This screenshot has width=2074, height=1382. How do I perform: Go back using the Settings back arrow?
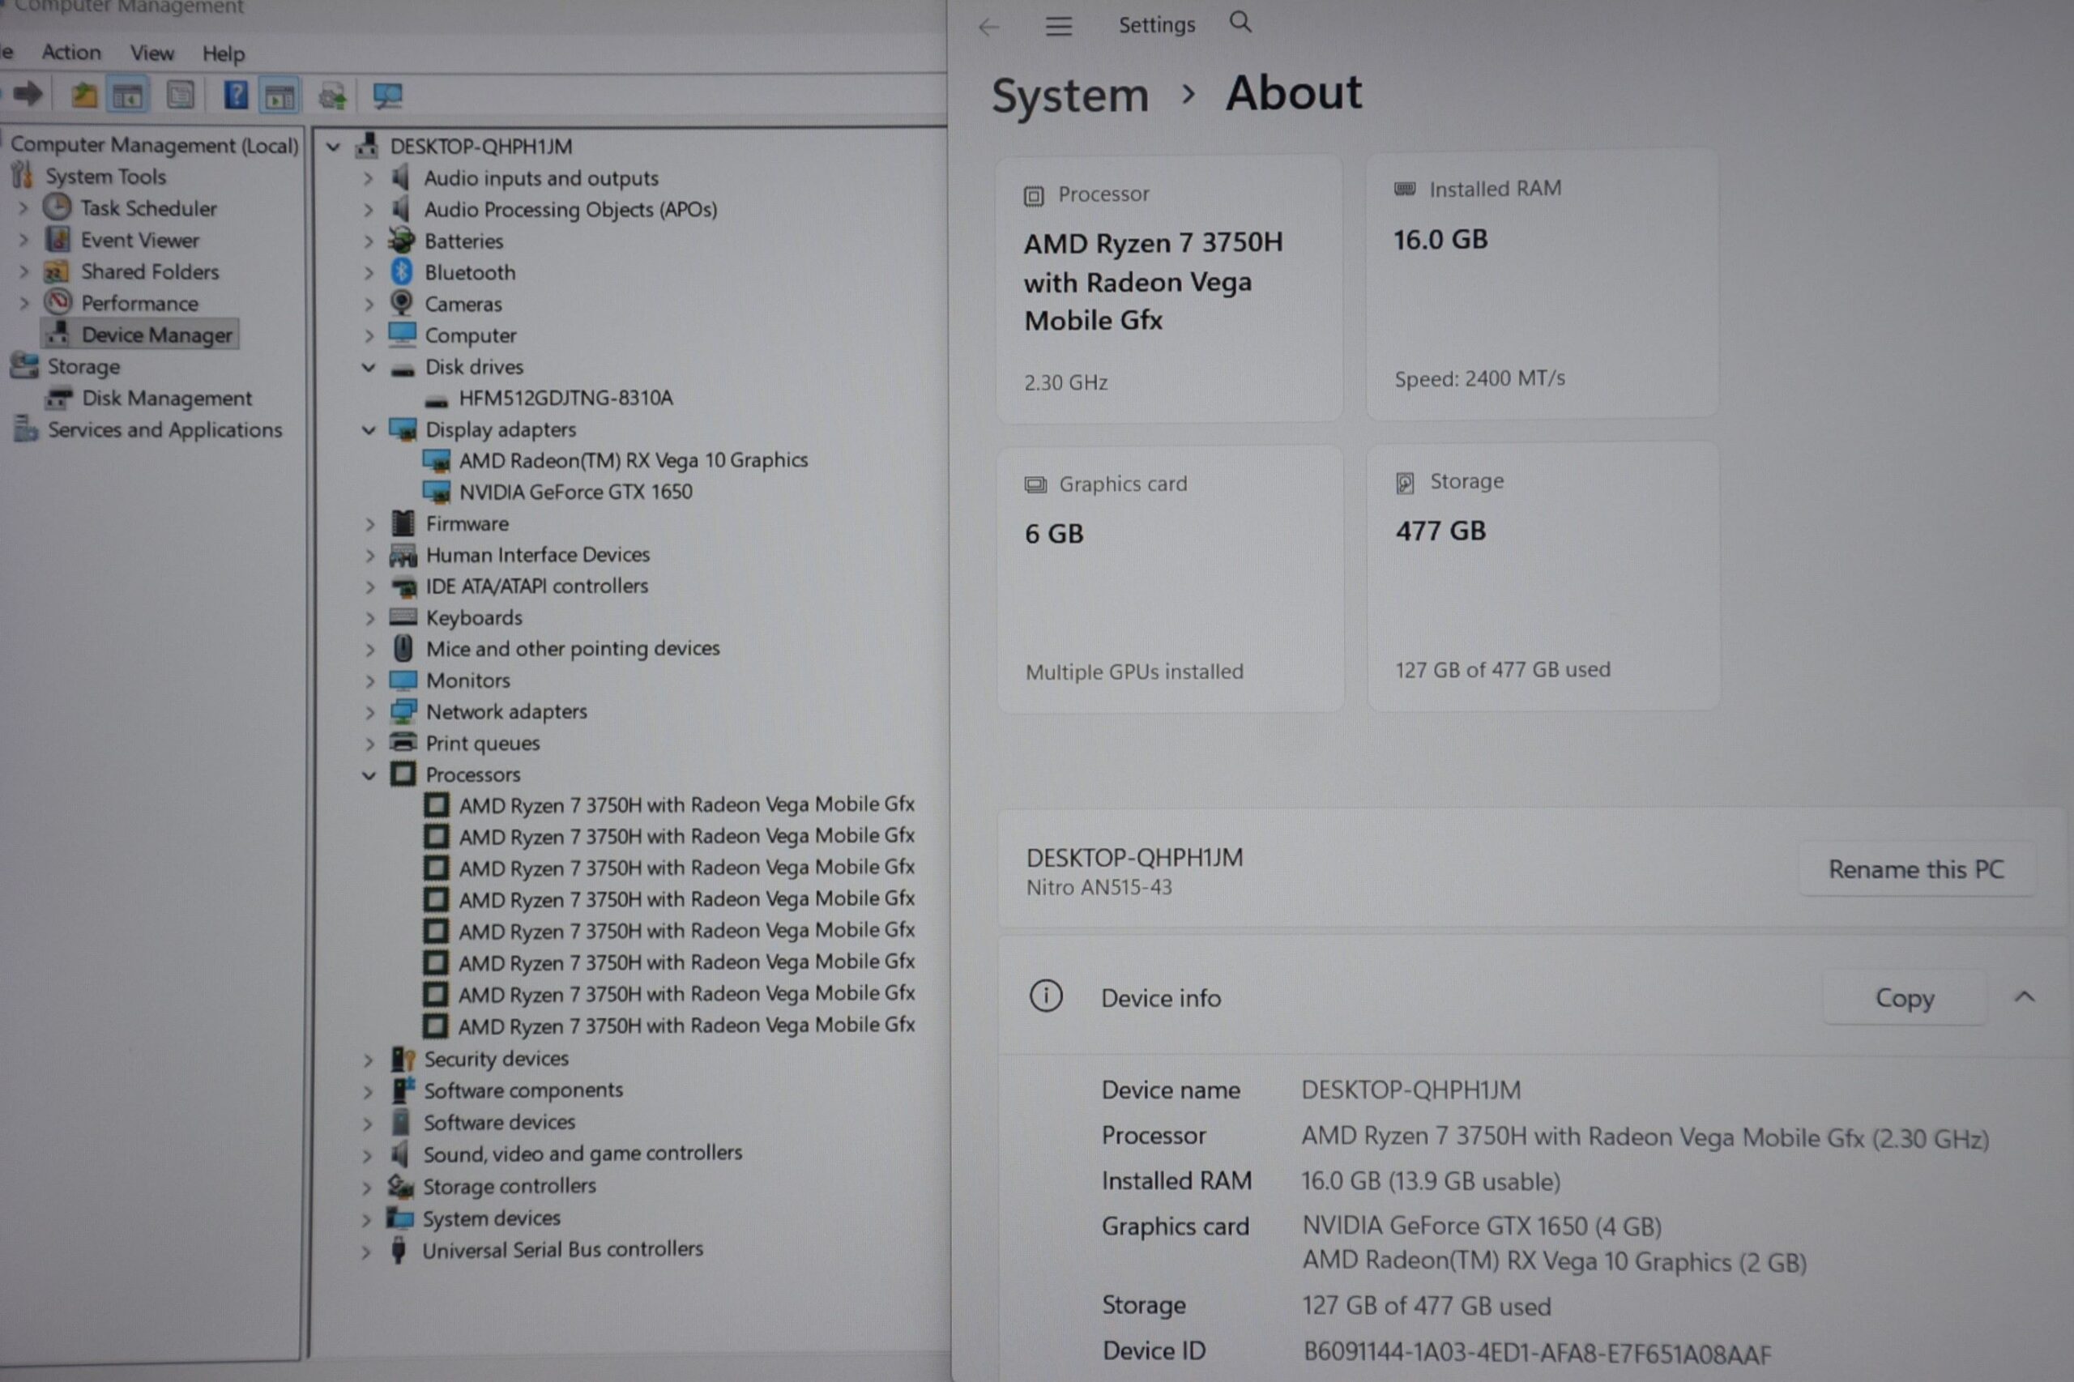click(x=989, y=28)
